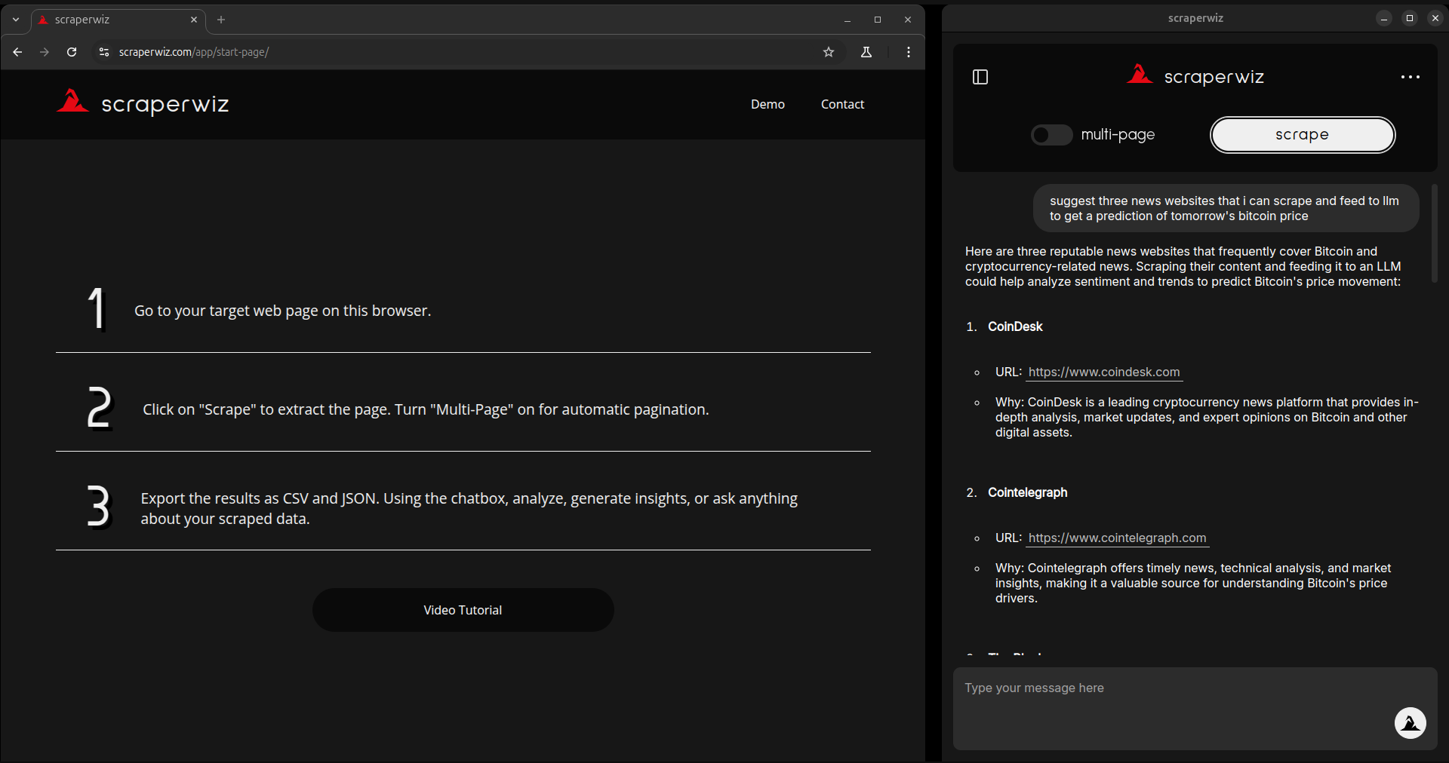Open the three-dots more options menu

coord(1410,77)
